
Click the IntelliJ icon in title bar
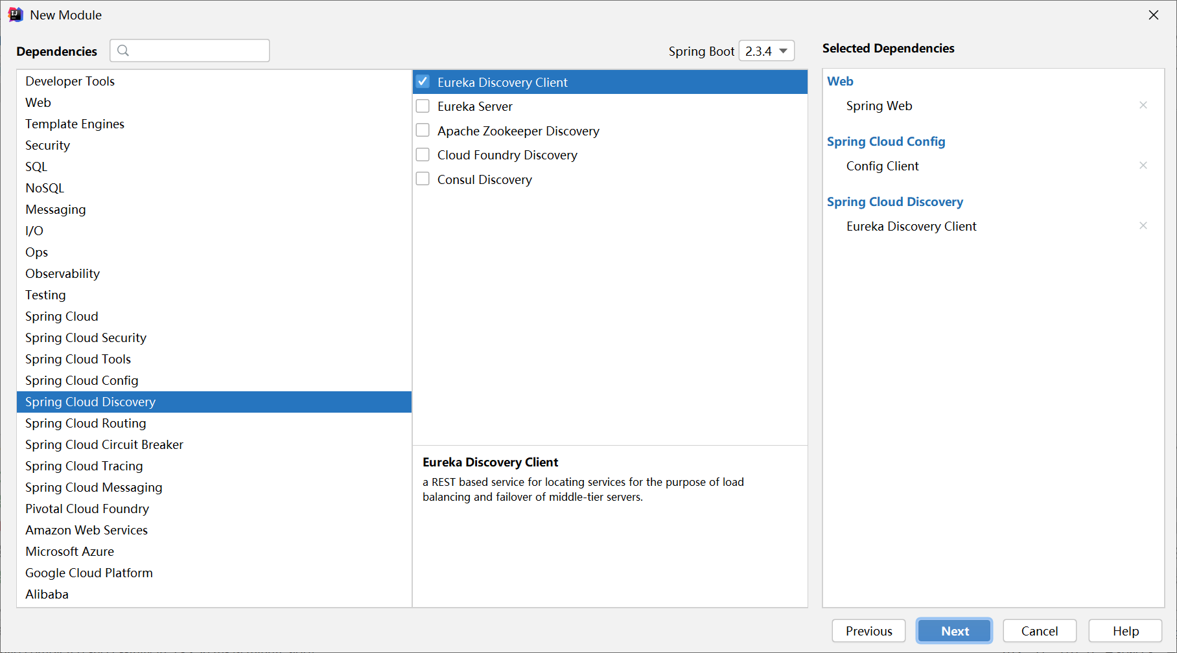click(16, 15)
